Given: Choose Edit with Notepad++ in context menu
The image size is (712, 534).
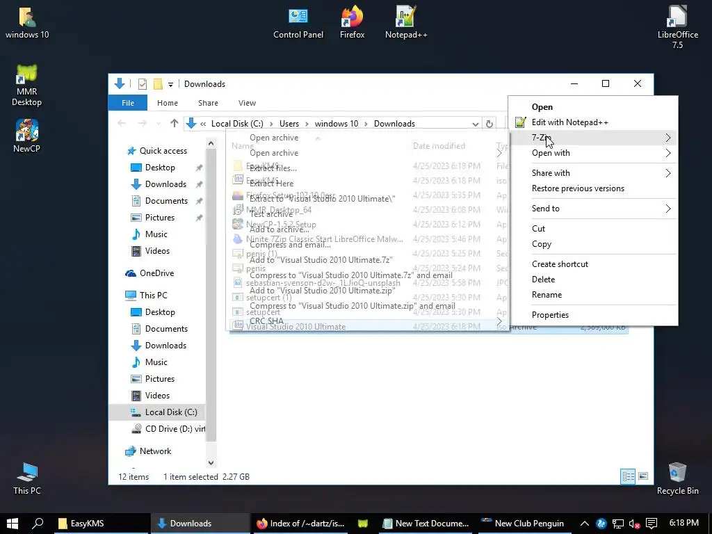Looking at the screenshot, I should click(593, 122).
